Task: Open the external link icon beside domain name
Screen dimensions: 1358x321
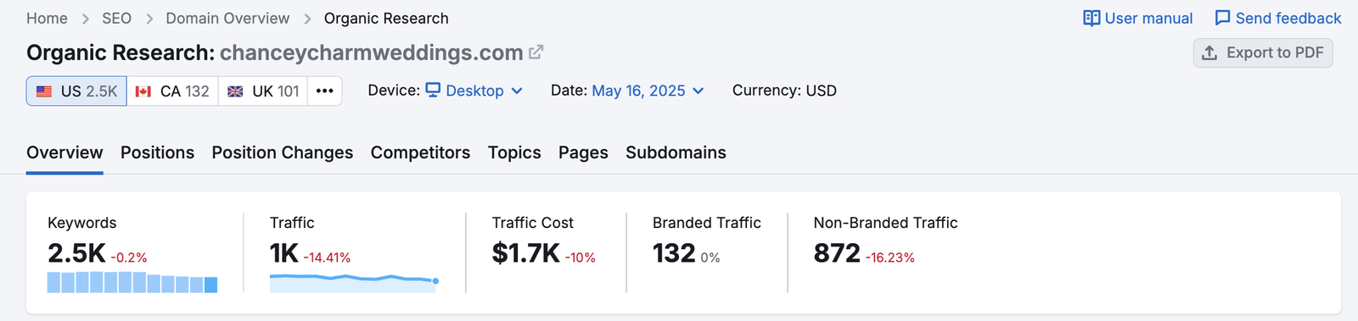Action: click(536, 53)
